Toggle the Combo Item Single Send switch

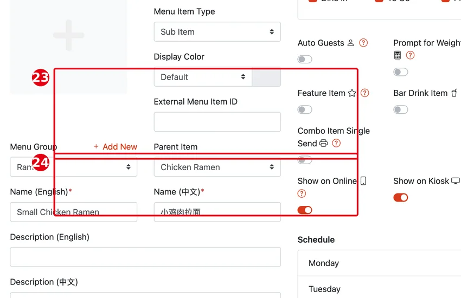[x=305, y=160]
